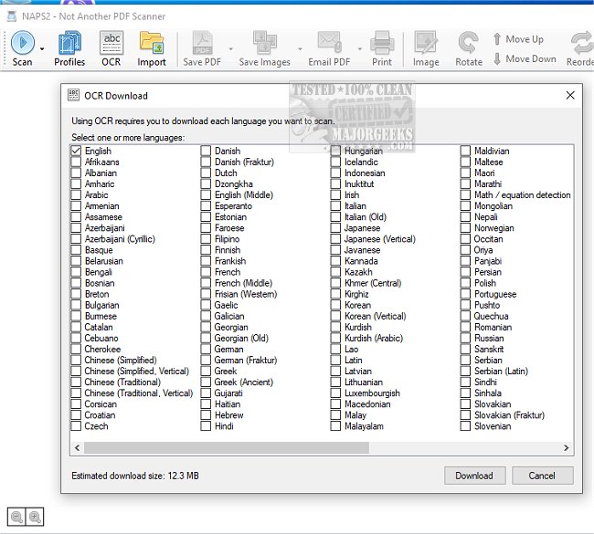The height and width of the screenshot is (534, 594).
Task: Check the Polish language checkbox
Action: (465, 283)
